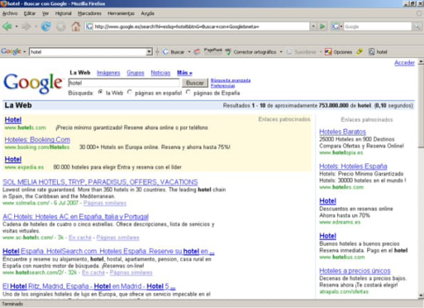This screenshot has height=308, width=424.
Task: Click the Forward arrow icon
Action: pos(26,26)
